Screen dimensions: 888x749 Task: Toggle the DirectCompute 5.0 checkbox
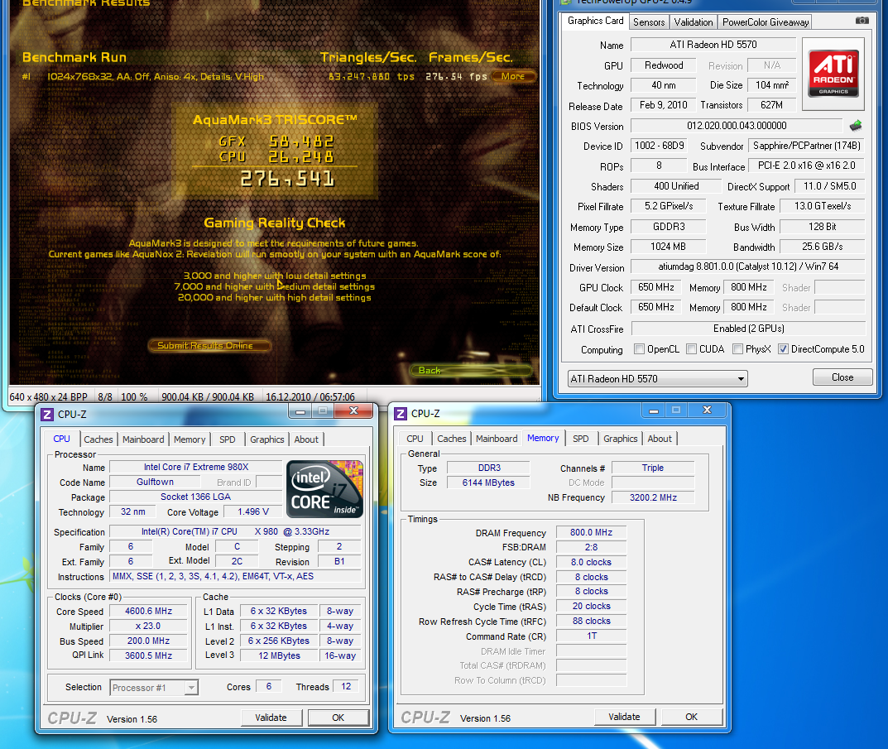pyautogui.click(x=783, y=349)
